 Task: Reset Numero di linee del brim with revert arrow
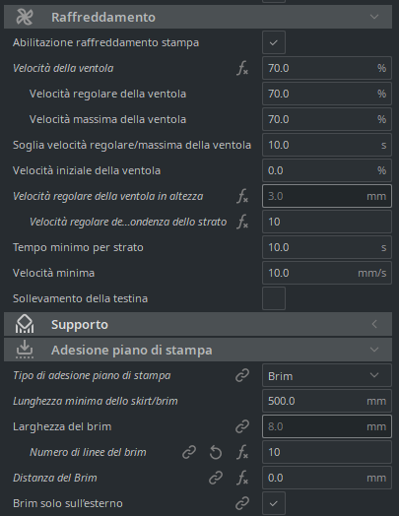(216, 452)
